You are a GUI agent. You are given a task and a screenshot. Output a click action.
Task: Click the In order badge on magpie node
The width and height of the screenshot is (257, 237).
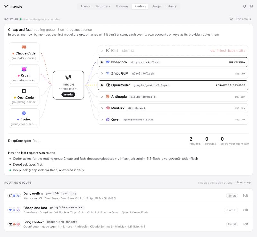pyautogui.click(x=68, y=94)
